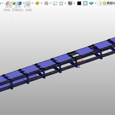The width and height of the screenshot is (115, 115).
Task: Click the green and yellow cube view icon
Action: [14, 3]
